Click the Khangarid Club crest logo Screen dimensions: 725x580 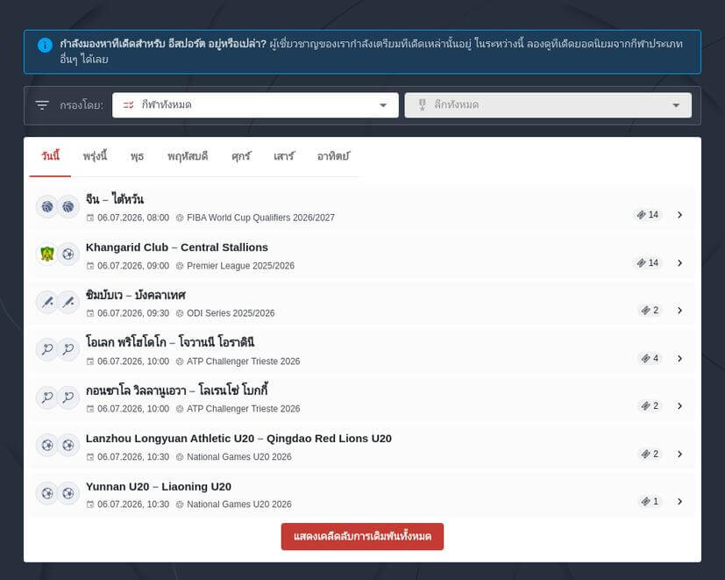point(47,254)
